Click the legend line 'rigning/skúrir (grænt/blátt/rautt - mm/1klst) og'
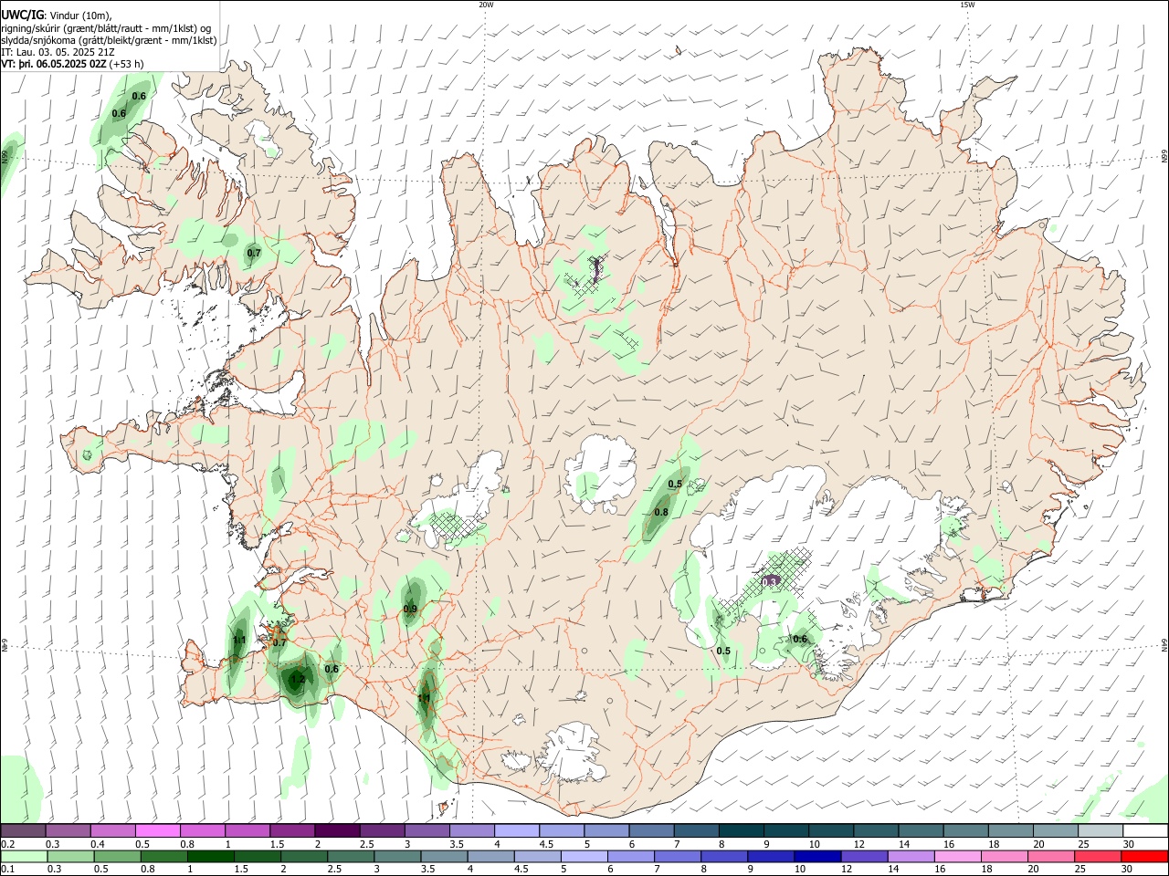The height and width of the screenshot is (876, 1169). [106, 28]
